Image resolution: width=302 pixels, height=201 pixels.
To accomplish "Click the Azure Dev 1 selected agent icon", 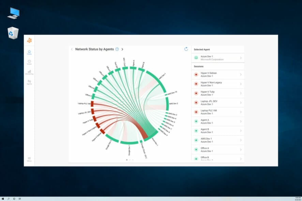I will 196,58.
